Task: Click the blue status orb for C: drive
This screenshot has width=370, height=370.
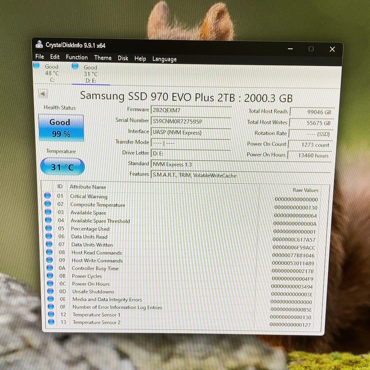Action: click(x=36, y=66)
